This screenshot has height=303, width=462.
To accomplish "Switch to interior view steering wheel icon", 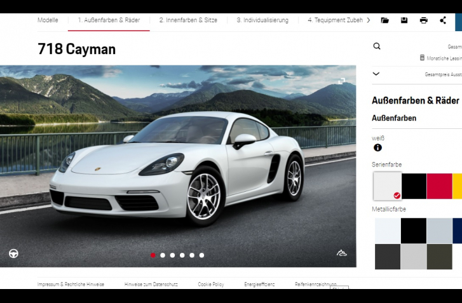I will 13,253.
